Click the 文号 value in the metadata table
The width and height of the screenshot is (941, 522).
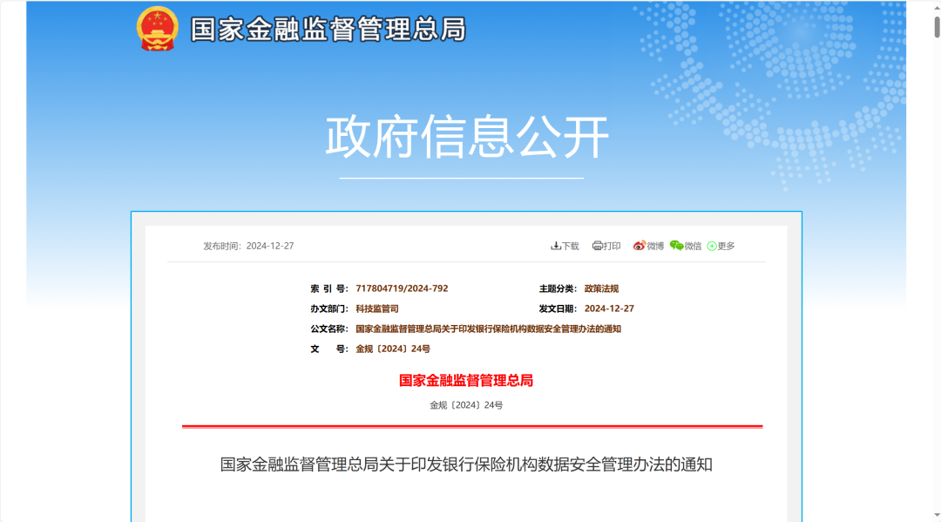point(393,349)
